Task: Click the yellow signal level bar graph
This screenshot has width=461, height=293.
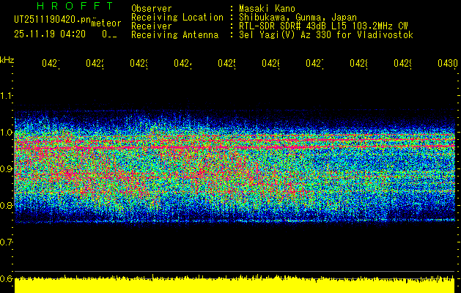Action: pos(235,284)
